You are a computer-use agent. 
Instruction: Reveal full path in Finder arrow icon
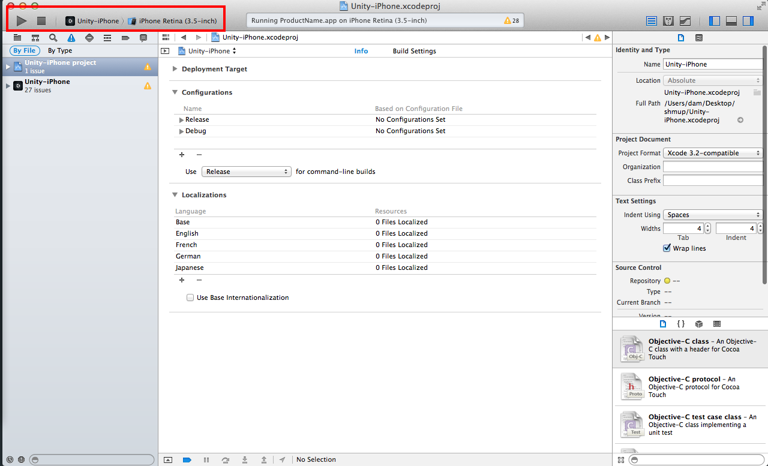click(740, 120)
